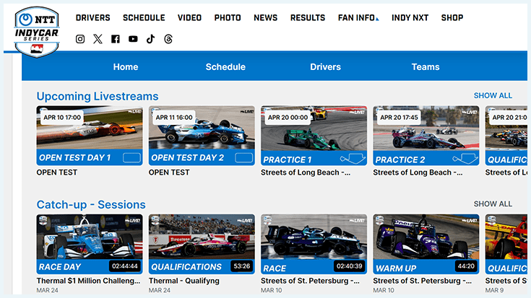Open the IndyCar YouTube channel
Image resolution: width=531 pixels, height=298 pixels.
coord(133,39)
